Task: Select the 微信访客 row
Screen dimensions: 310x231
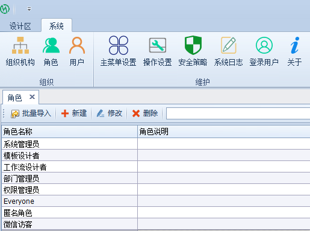Action: (x=156, y=224)
